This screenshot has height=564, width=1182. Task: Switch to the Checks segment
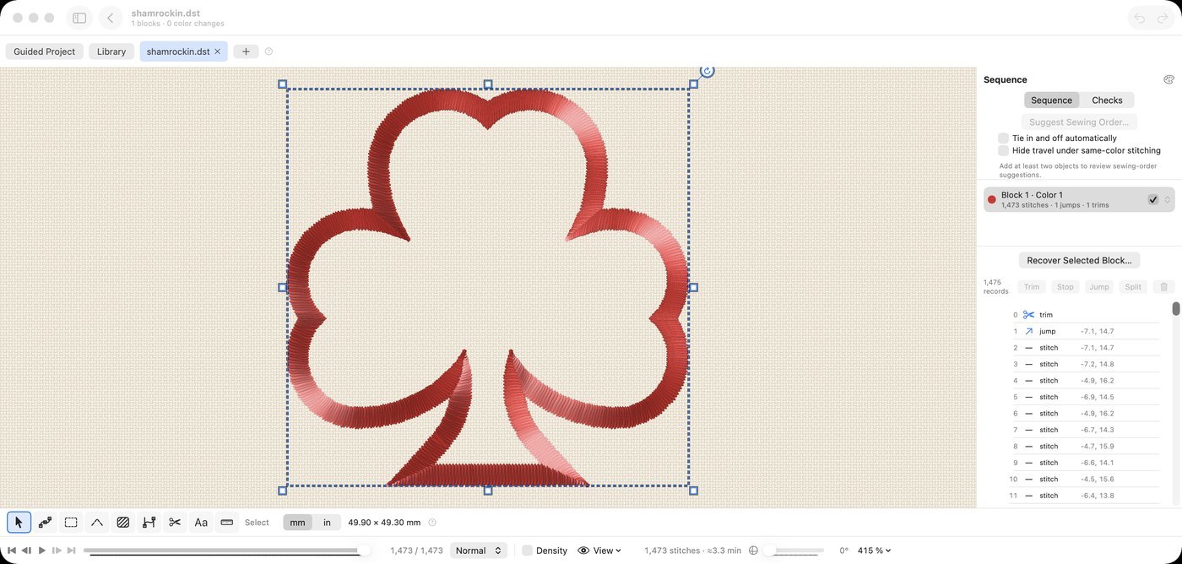click(x=1107, y=100)
